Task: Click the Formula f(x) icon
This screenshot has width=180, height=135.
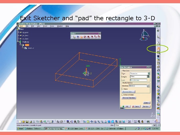Action: 58,121
